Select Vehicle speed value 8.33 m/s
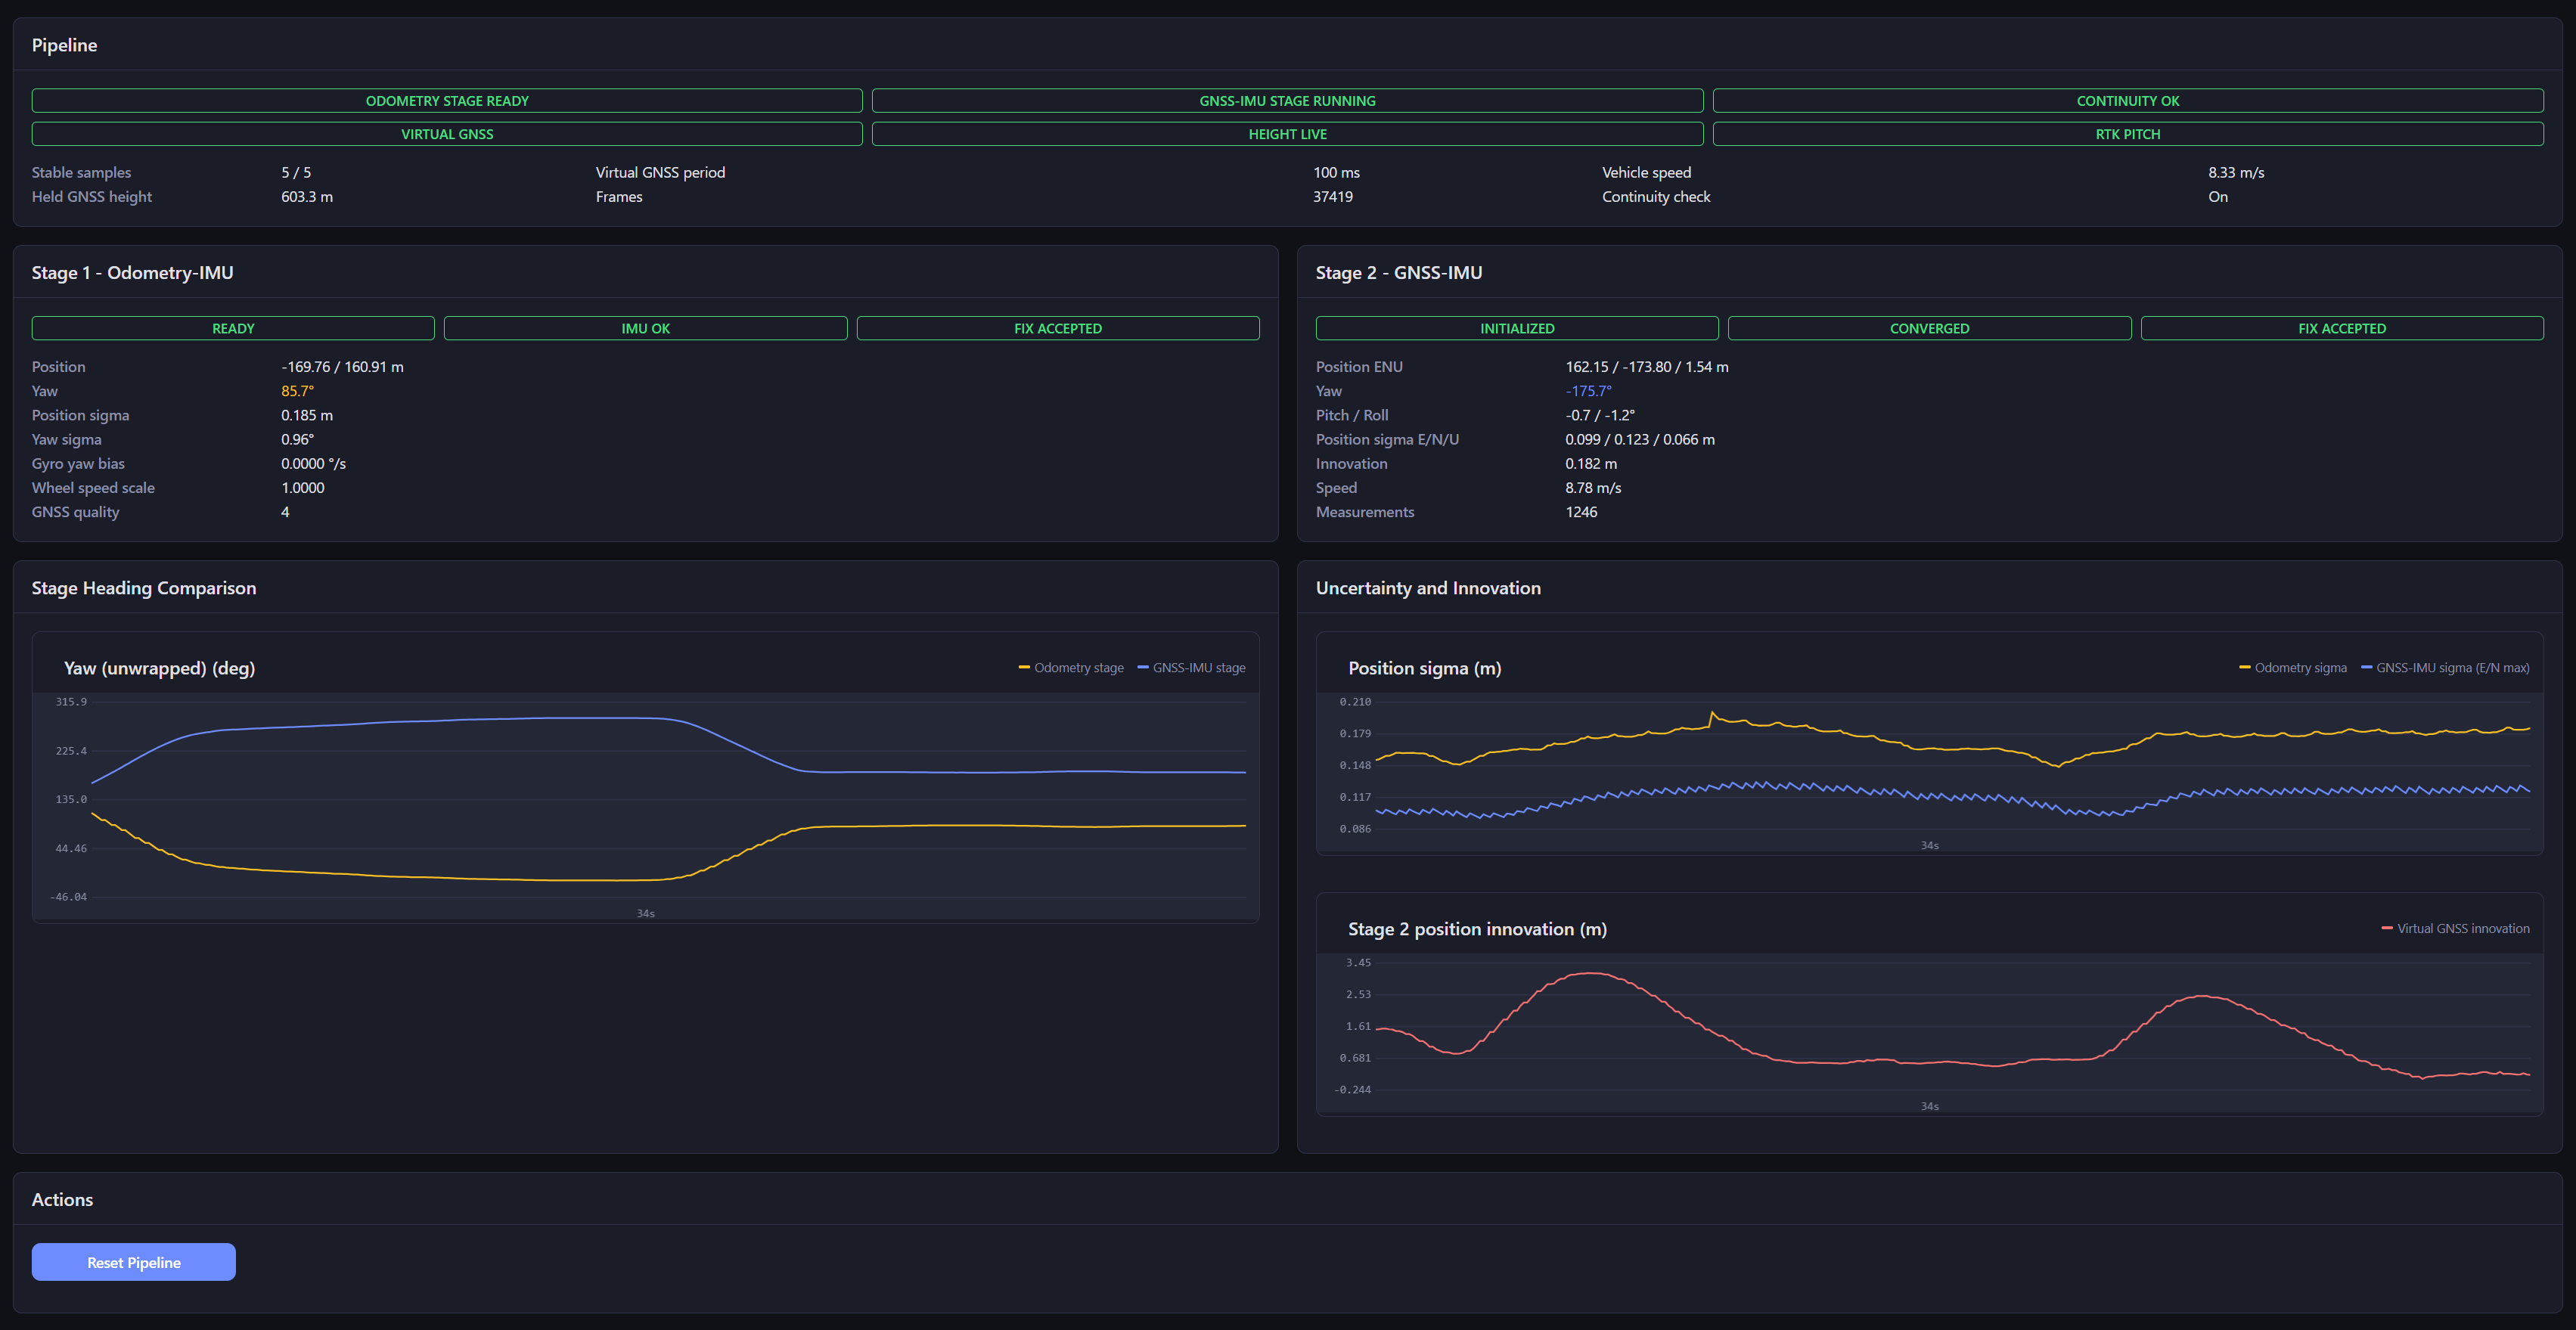 (x=2236, y=173)
